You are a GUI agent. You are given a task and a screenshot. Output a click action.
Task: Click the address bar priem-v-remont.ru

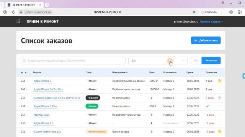pyautogui.click(x=38, y=12)
